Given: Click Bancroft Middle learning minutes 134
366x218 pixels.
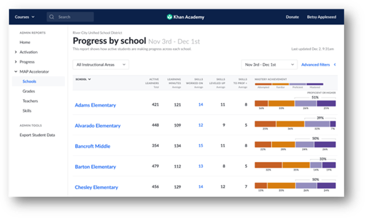Looking at the screenshot, I should point(177,146).
